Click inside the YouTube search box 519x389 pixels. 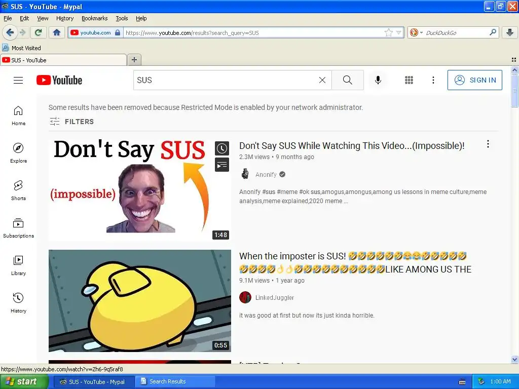(x=225, y=80)
